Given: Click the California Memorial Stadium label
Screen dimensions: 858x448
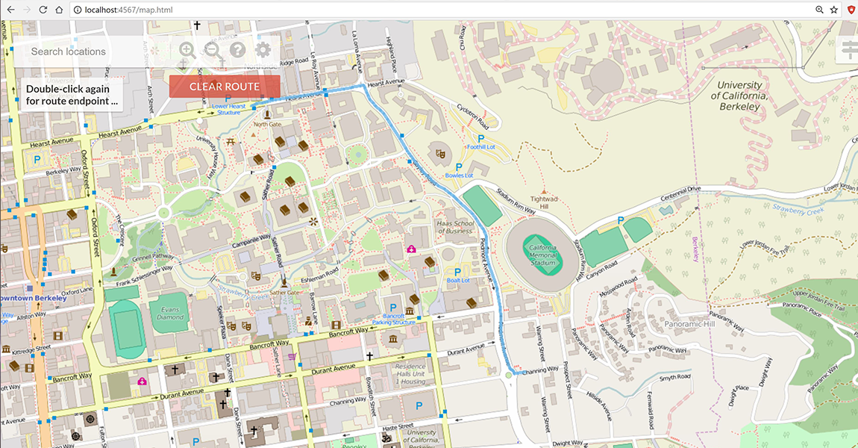Looking at the screenshot, I should click(543, 255).
